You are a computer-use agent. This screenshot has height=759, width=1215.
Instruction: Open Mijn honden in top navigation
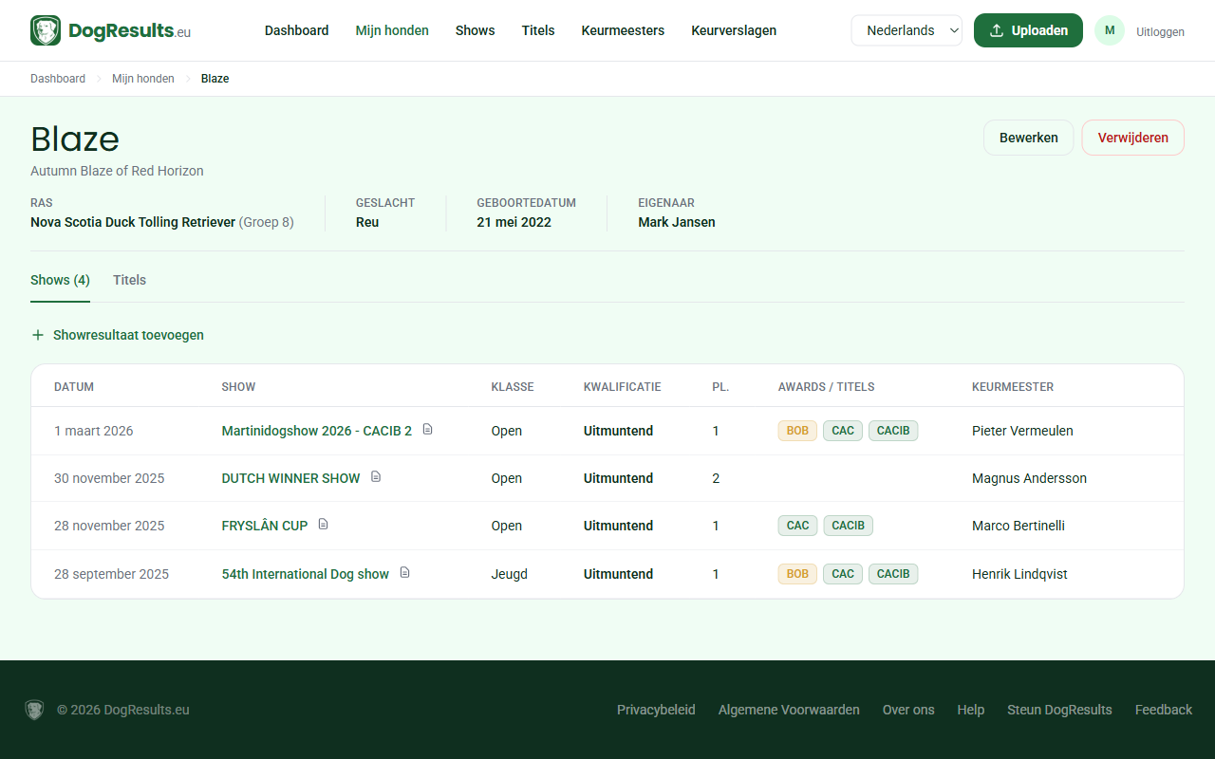392,30
